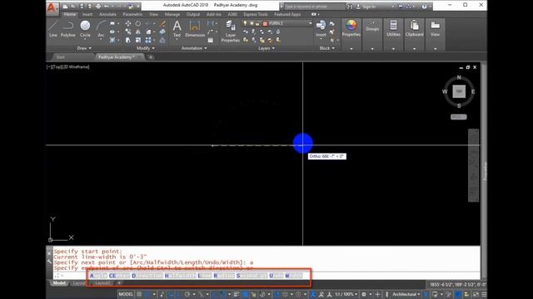This screenshot has height=299, width=533.
Task: Click the FURN 2 layer color swatch
Action: [265, 23]
